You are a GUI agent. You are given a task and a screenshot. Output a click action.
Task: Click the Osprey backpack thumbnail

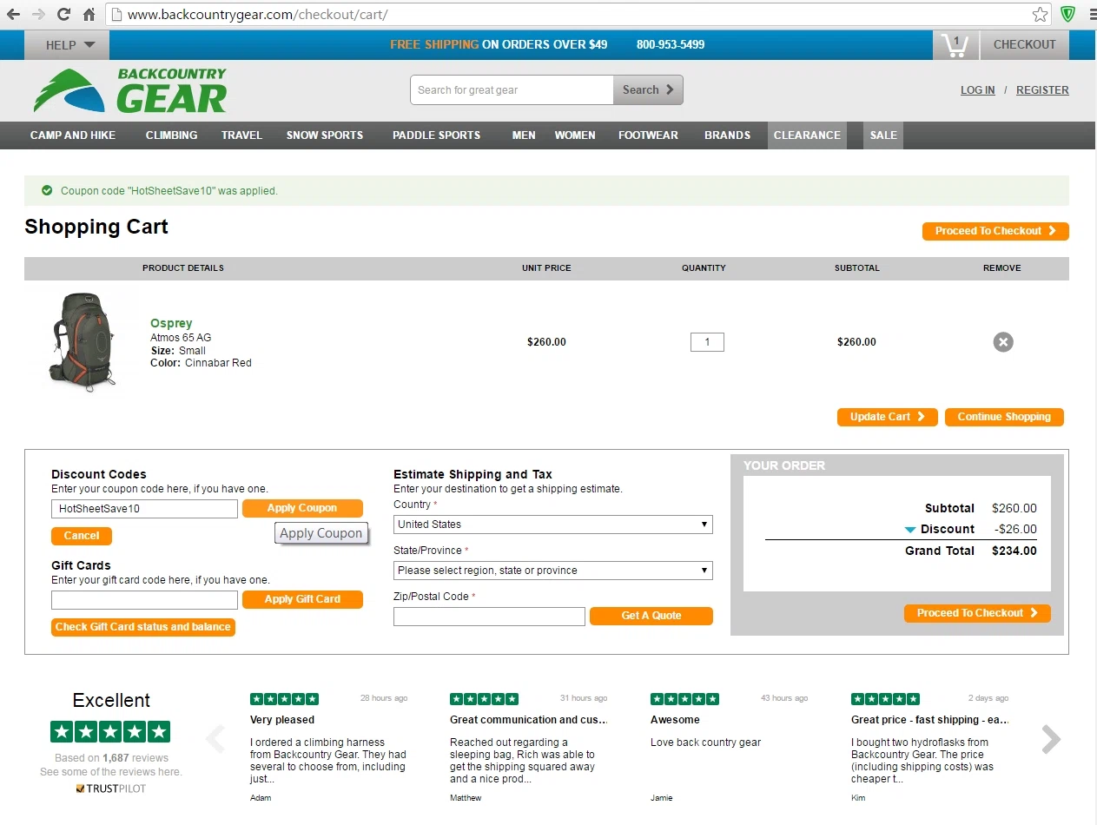pos(83,342)
